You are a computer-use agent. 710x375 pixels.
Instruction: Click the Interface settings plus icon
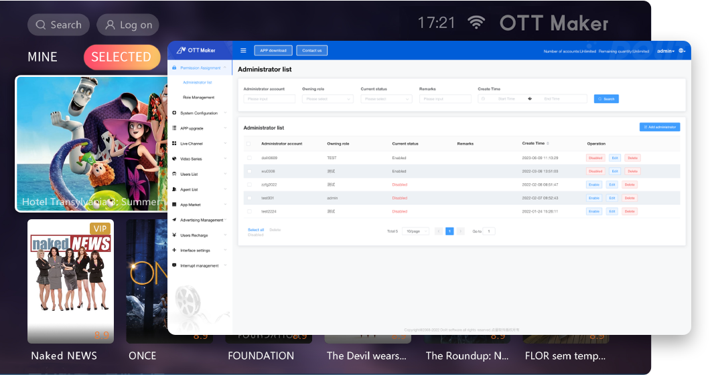[x=174, y=250]
